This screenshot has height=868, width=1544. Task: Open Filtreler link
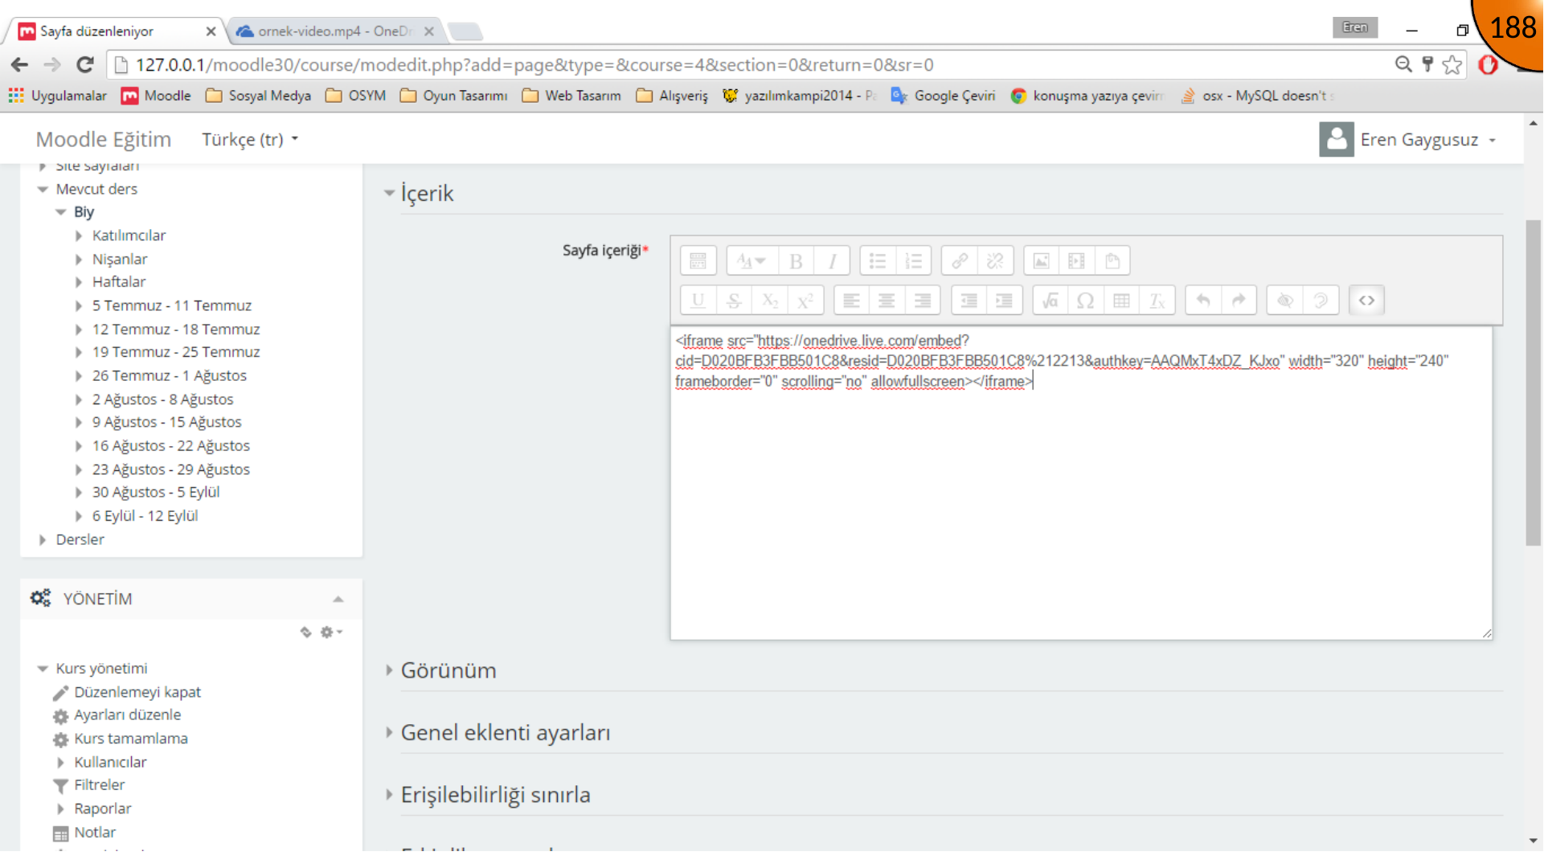[100, 784]
